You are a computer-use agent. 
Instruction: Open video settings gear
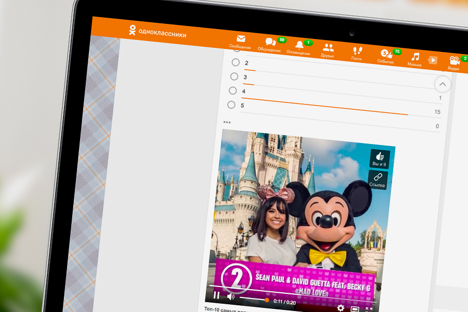click(340, 307)
